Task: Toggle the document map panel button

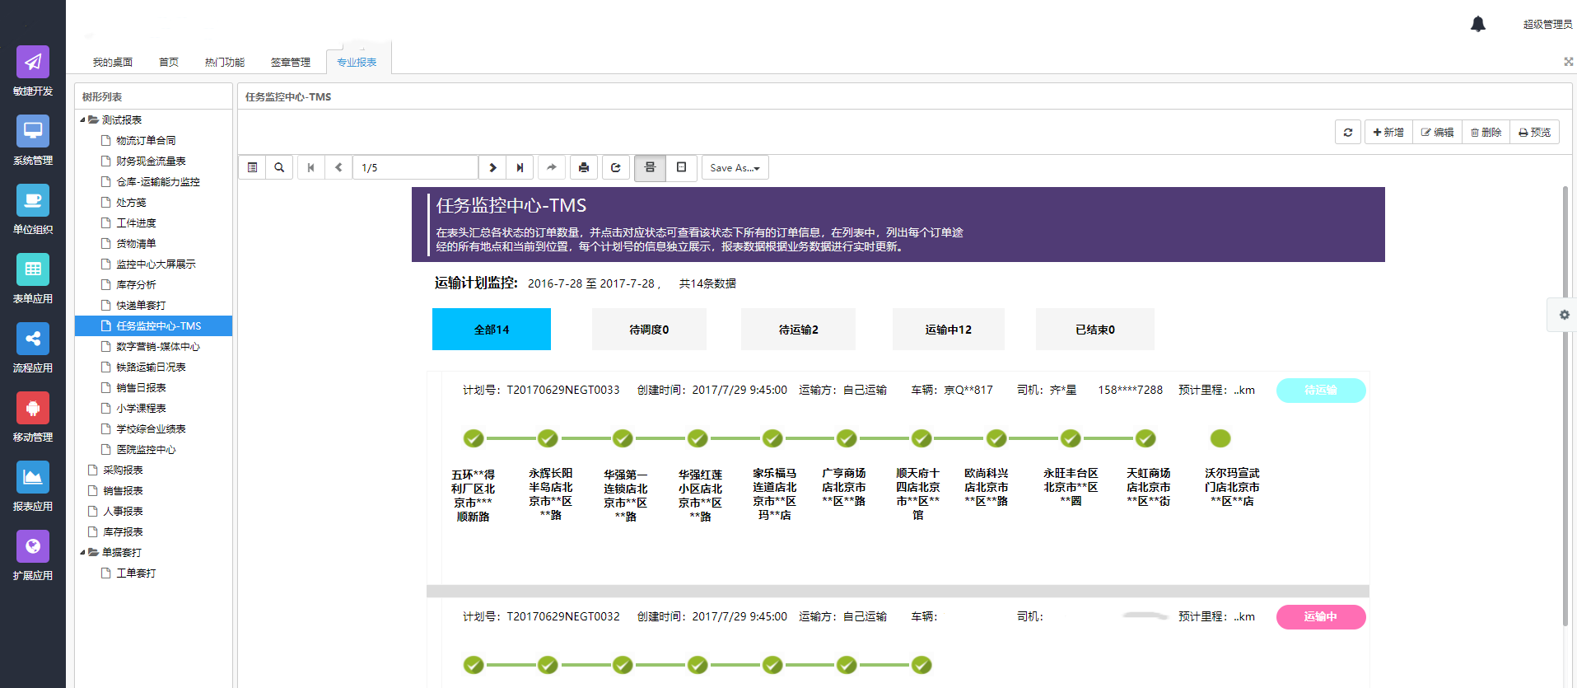Action: click(x=253, y=167)
